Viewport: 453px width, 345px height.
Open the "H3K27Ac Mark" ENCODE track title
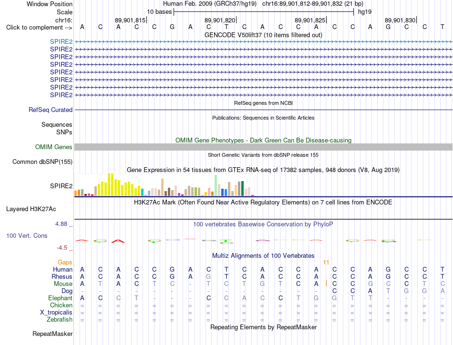[263, 202]
